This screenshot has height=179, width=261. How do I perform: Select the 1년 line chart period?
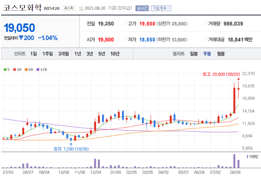(78, 54)
